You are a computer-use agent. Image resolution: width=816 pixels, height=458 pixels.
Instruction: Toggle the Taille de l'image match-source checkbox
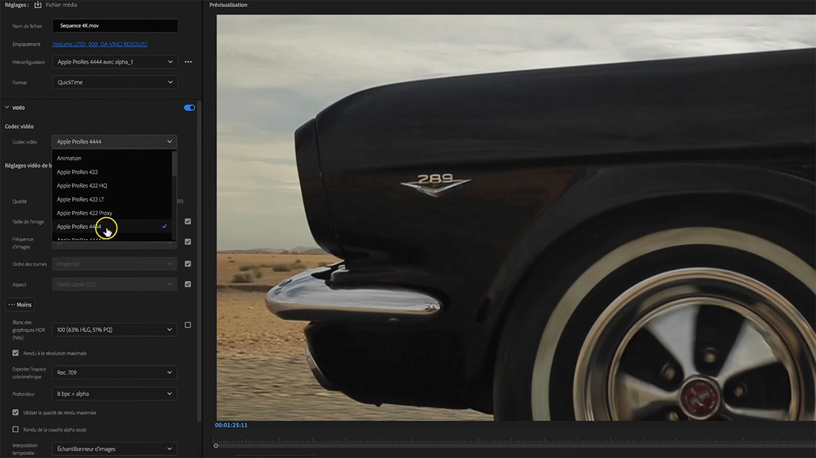pyautogui.click(x=187, y=221)
